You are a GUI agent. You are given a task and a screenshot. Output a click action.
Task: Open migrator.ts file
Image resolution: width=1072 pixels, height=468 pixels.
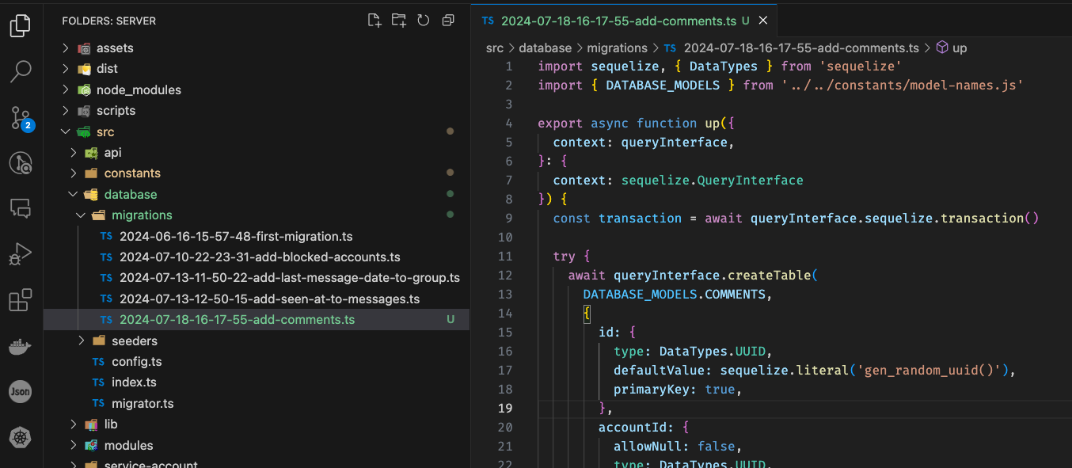(x=257, y=404)
